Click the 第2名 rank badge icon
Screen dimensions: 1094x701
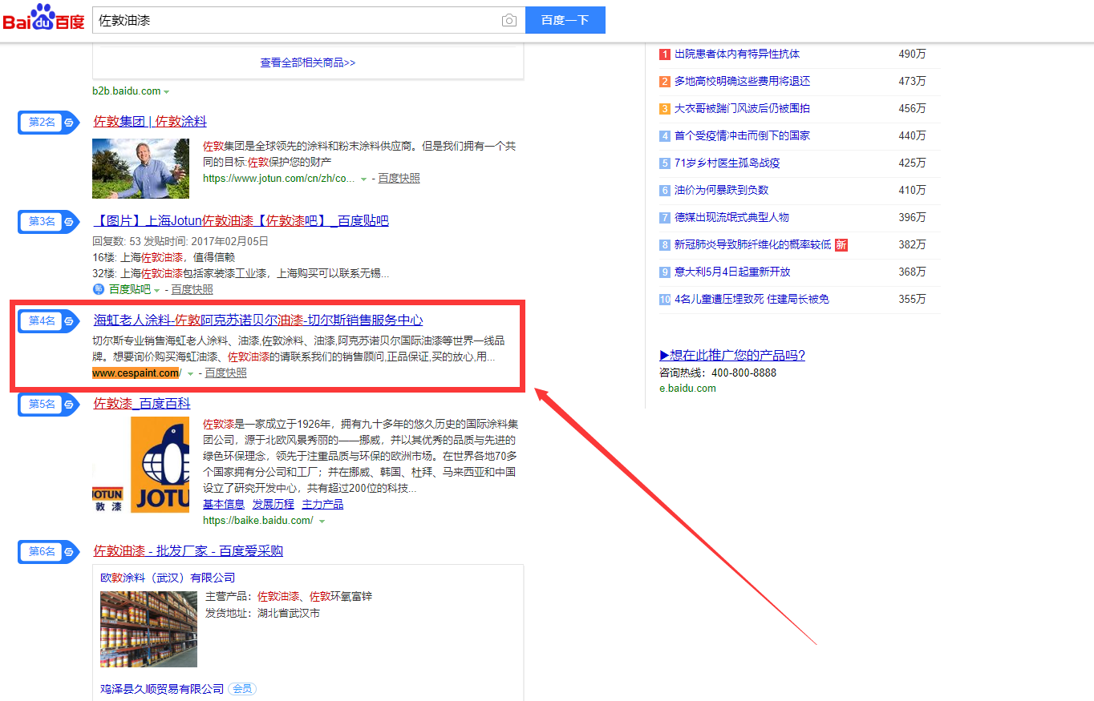(x=48, y=123)
